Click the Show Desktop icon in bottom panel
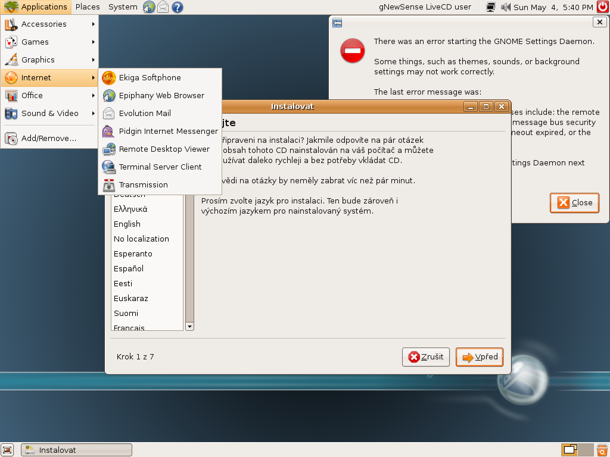 7,450
